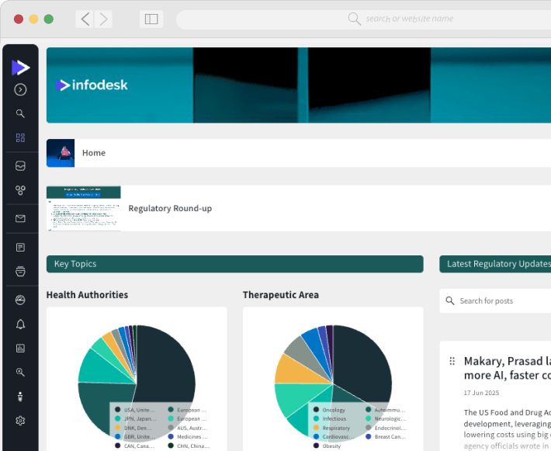Open the search icon in the sidebar
The image size is (551, 451).
point(20,113)
